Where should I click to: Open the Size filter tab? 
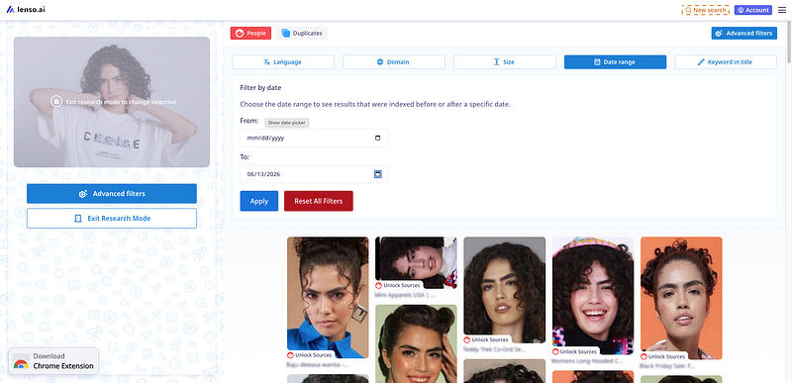tap(504, 62)
